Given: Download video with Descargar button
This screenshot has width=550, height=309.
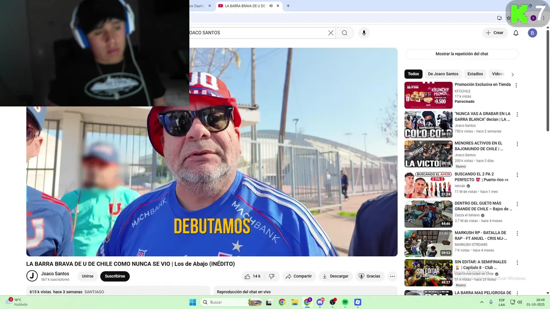Looking at the screenshot, I should tap(336, 276).
